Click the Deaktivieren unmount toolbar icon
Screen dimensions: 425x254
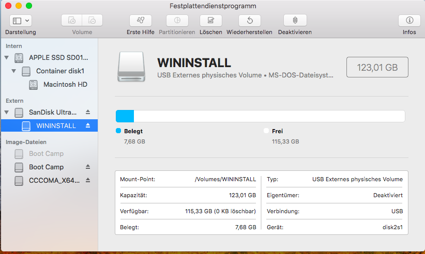pyautogui.click(x=295, y=21)
